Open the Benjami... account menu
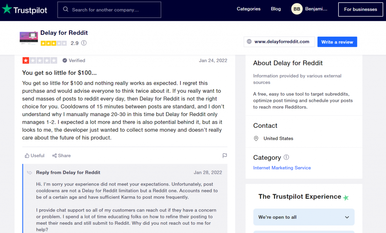386x233 pixels. 316,9
